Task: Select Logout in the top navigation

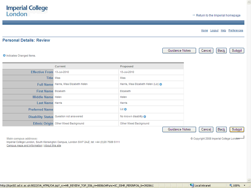Action: pos(214,31)
